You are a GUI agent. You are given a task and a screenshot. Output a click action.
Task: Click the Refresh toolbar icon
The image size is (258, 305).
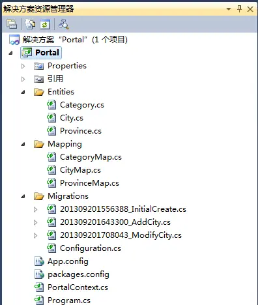coord(45,24)
